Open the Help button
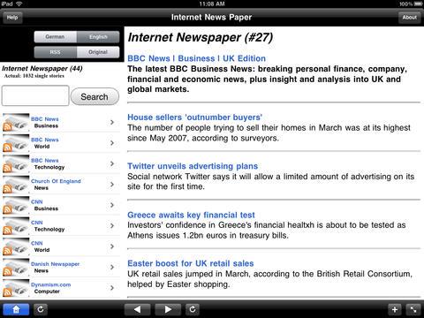 [12, 18]
